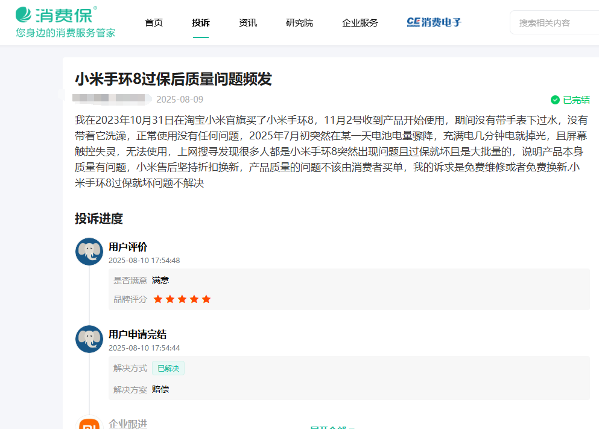Click the timestamp 2025-08-10 17:54:48
This screenshot has width=599, height=429.
(x=144, y=261)
